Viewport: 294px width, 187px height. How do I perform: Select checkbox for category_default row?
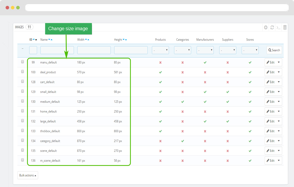(23, 140)
